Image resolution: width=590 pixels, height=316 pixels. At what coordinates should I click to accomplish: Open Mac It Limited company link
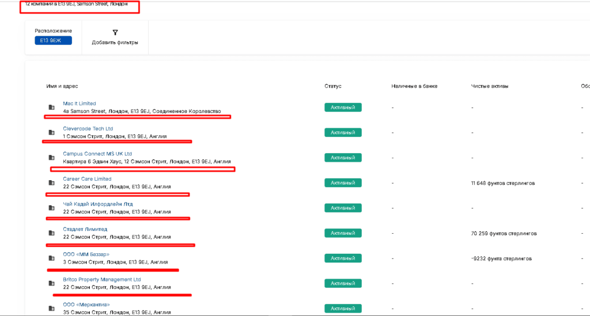tap(80, 104)
